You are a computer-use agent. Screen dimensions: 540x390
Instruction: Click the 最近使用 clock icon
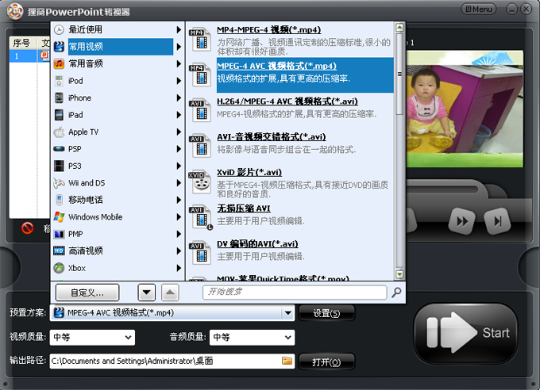(x=60, y=29)
